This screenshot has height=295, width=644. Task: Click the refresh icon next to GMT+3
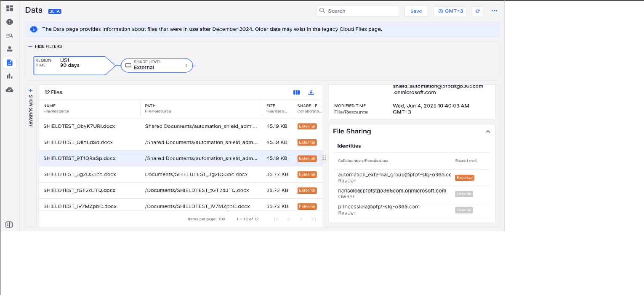point(477,11)
